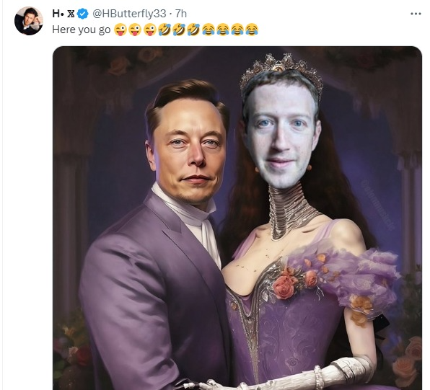Click the third tears-of-joy emoji

[x=237, y=30]
